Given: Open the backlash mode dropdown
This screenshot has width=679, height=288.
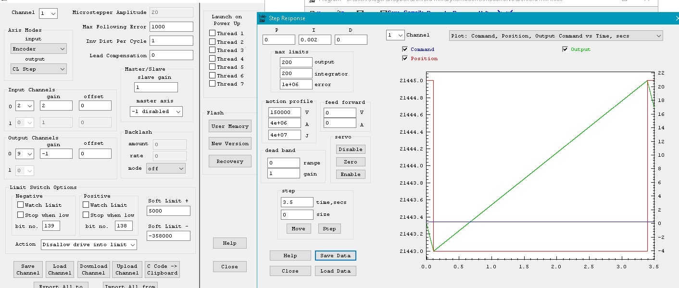Looking at the screenshot, I should tap(166, 168).
